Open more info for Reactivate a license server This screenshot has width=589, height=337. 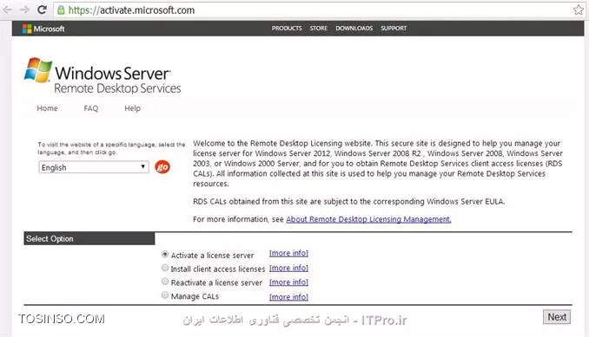coord(288,282)
